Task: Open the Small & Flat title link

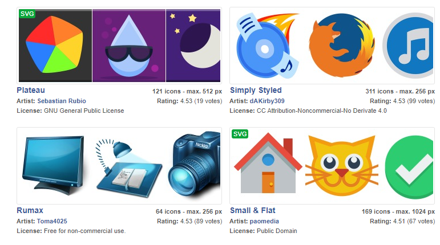Action: pos(253,210)
